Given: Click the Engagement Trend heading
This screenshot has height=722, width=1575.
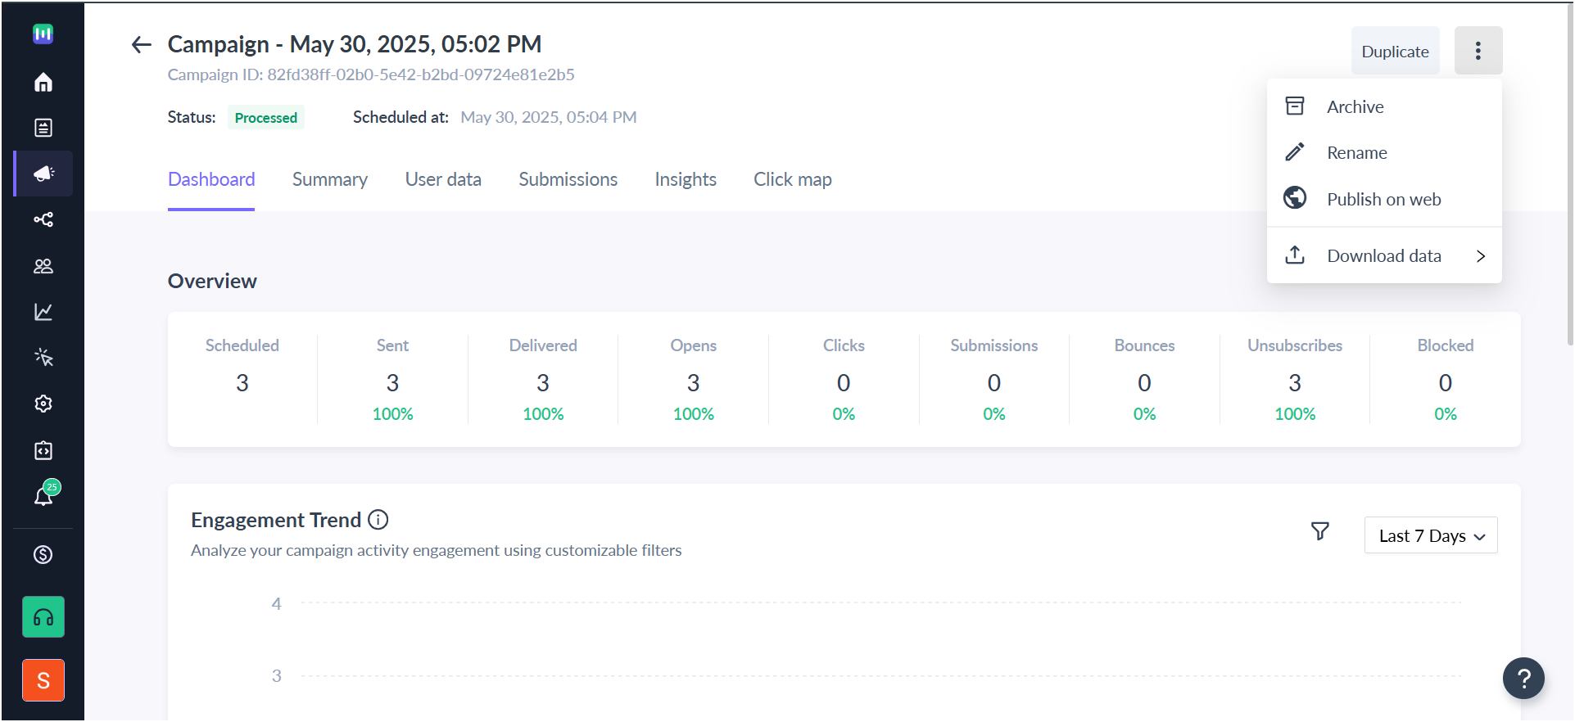Looking at the screenshot, I should [x=276, y=520].
